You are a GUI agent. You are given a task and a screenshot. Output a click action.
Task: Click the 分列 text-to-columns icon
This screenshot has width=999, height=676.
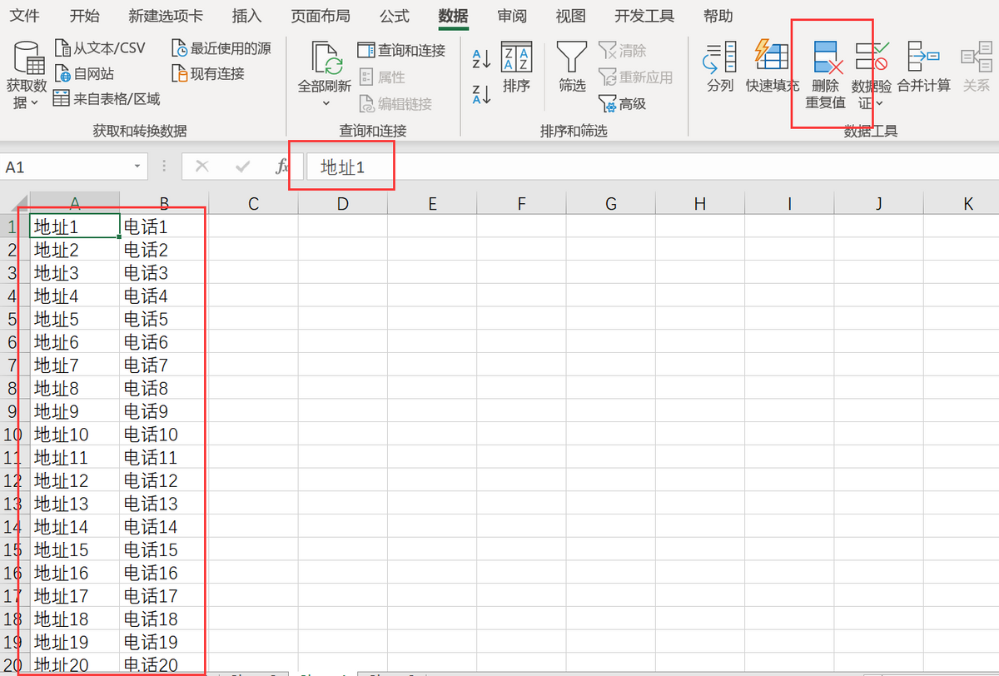pyautogui.click(x=720, y=57)
